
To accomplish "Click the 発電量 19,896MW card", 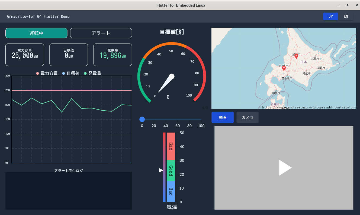I will 112,55.
